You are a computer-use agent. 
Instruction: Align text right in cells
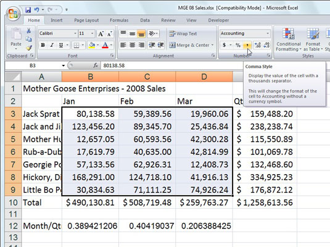141,45
